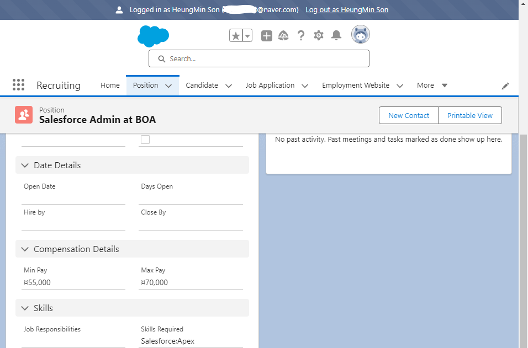Viewport: 528px width, 348px height.
Task: Open the Trailhead guidance icon
Action: coord(283,35)
